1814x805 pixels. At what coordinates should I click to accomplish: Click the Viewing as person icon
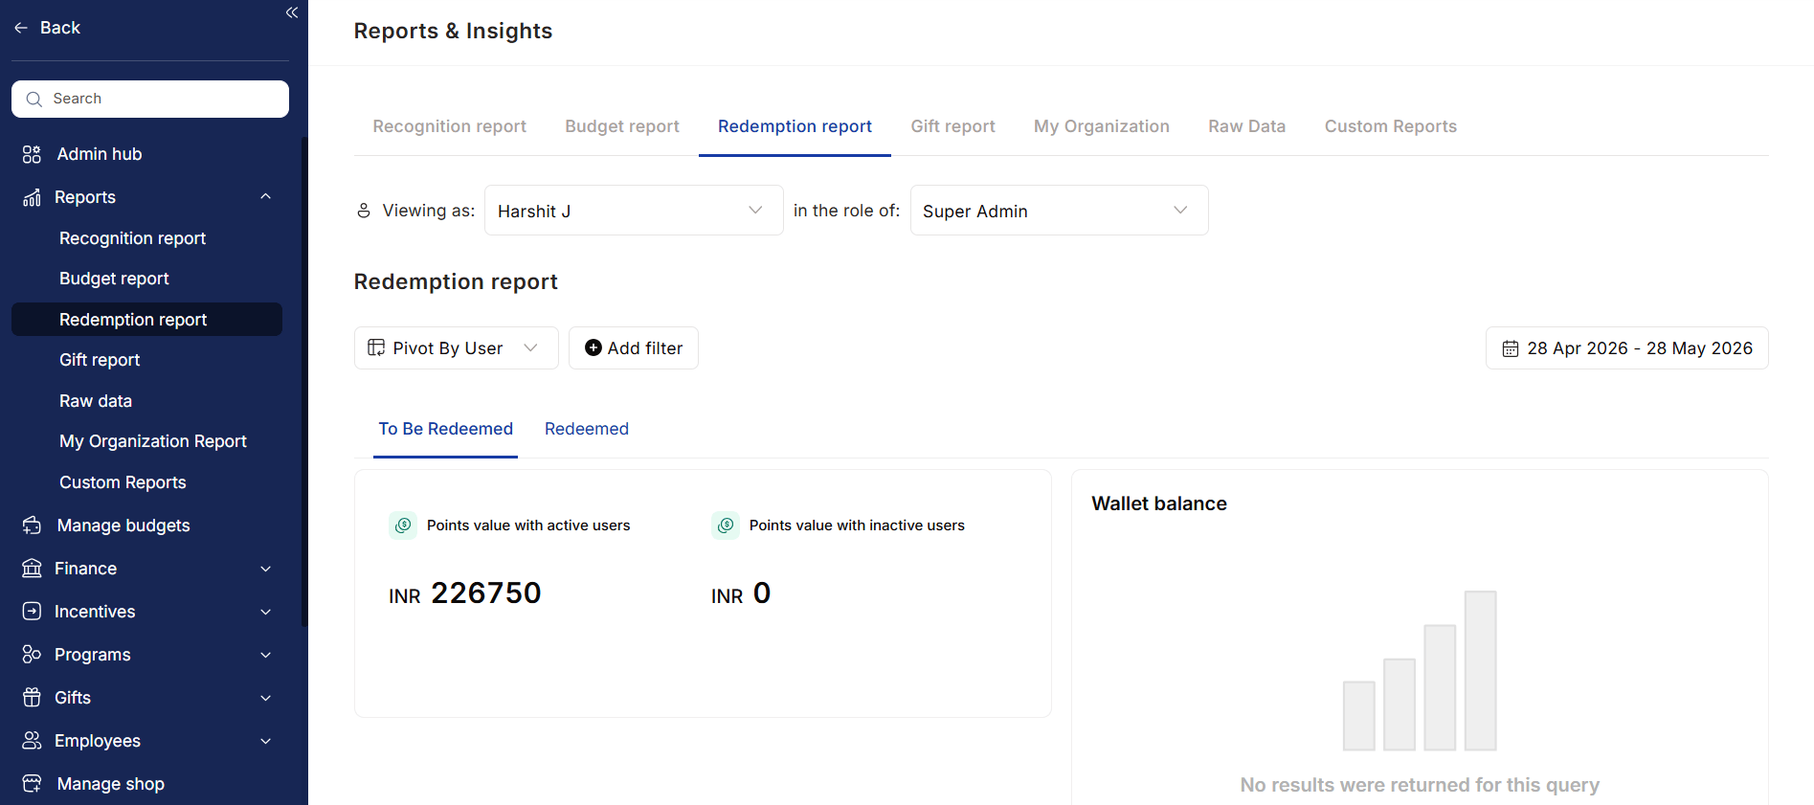coord(364,211)
